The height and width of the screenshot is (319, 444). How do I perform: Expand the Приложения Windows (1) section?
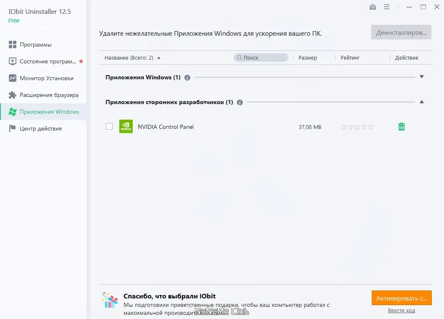click(x=422, y=77)
